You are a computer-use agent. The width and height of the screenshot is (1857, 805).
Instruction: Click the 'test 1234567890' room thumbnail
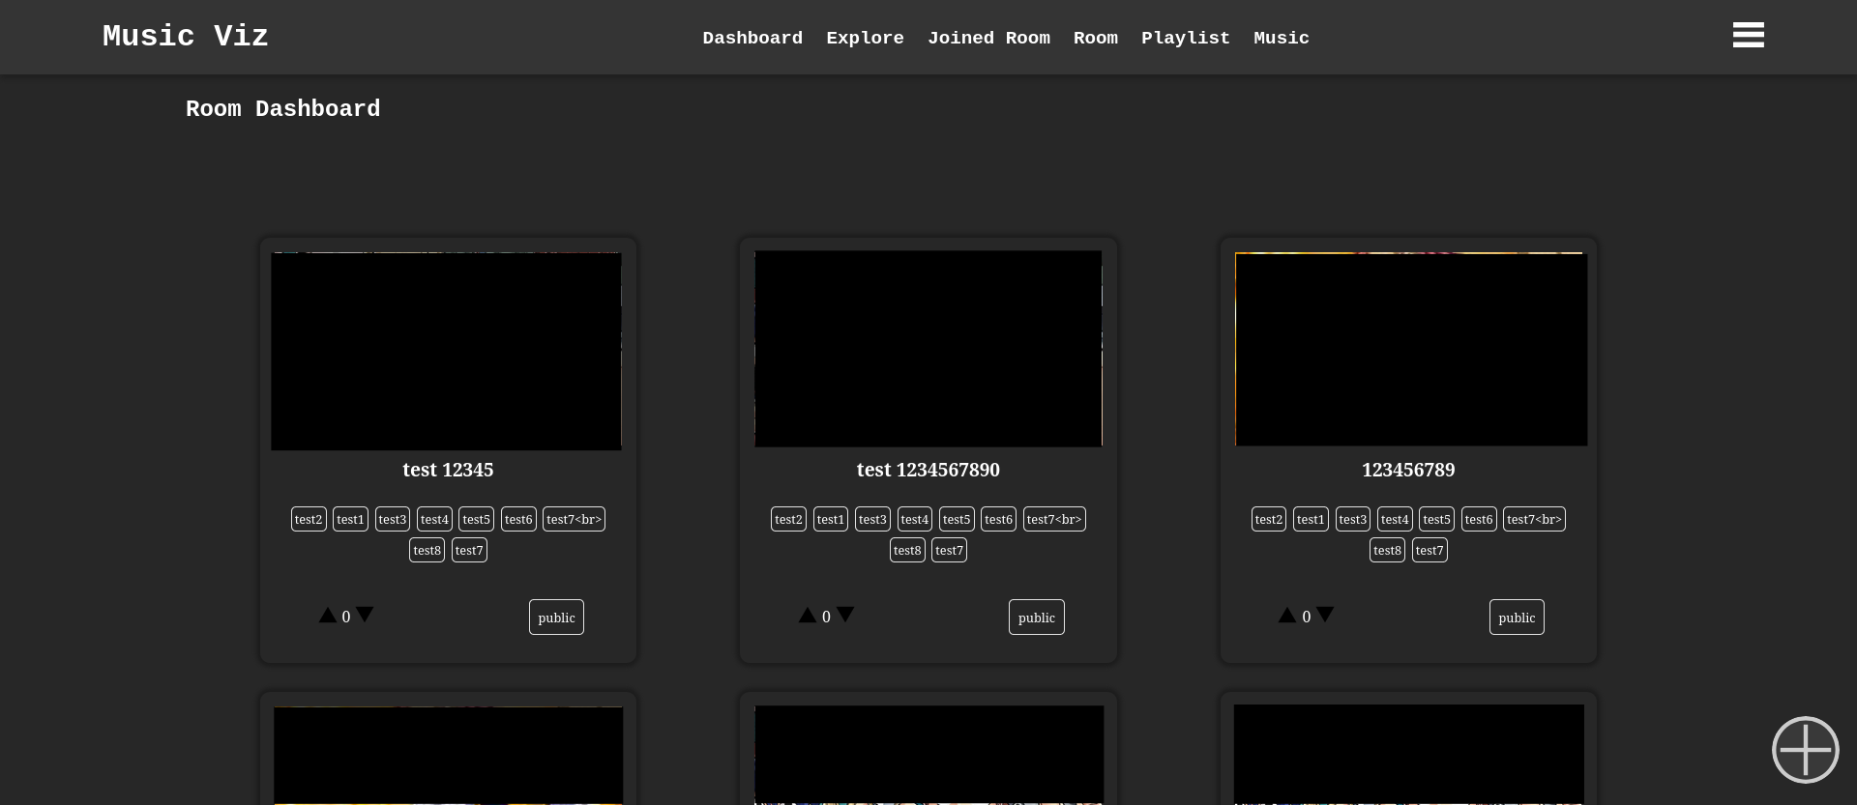[928, 349]
